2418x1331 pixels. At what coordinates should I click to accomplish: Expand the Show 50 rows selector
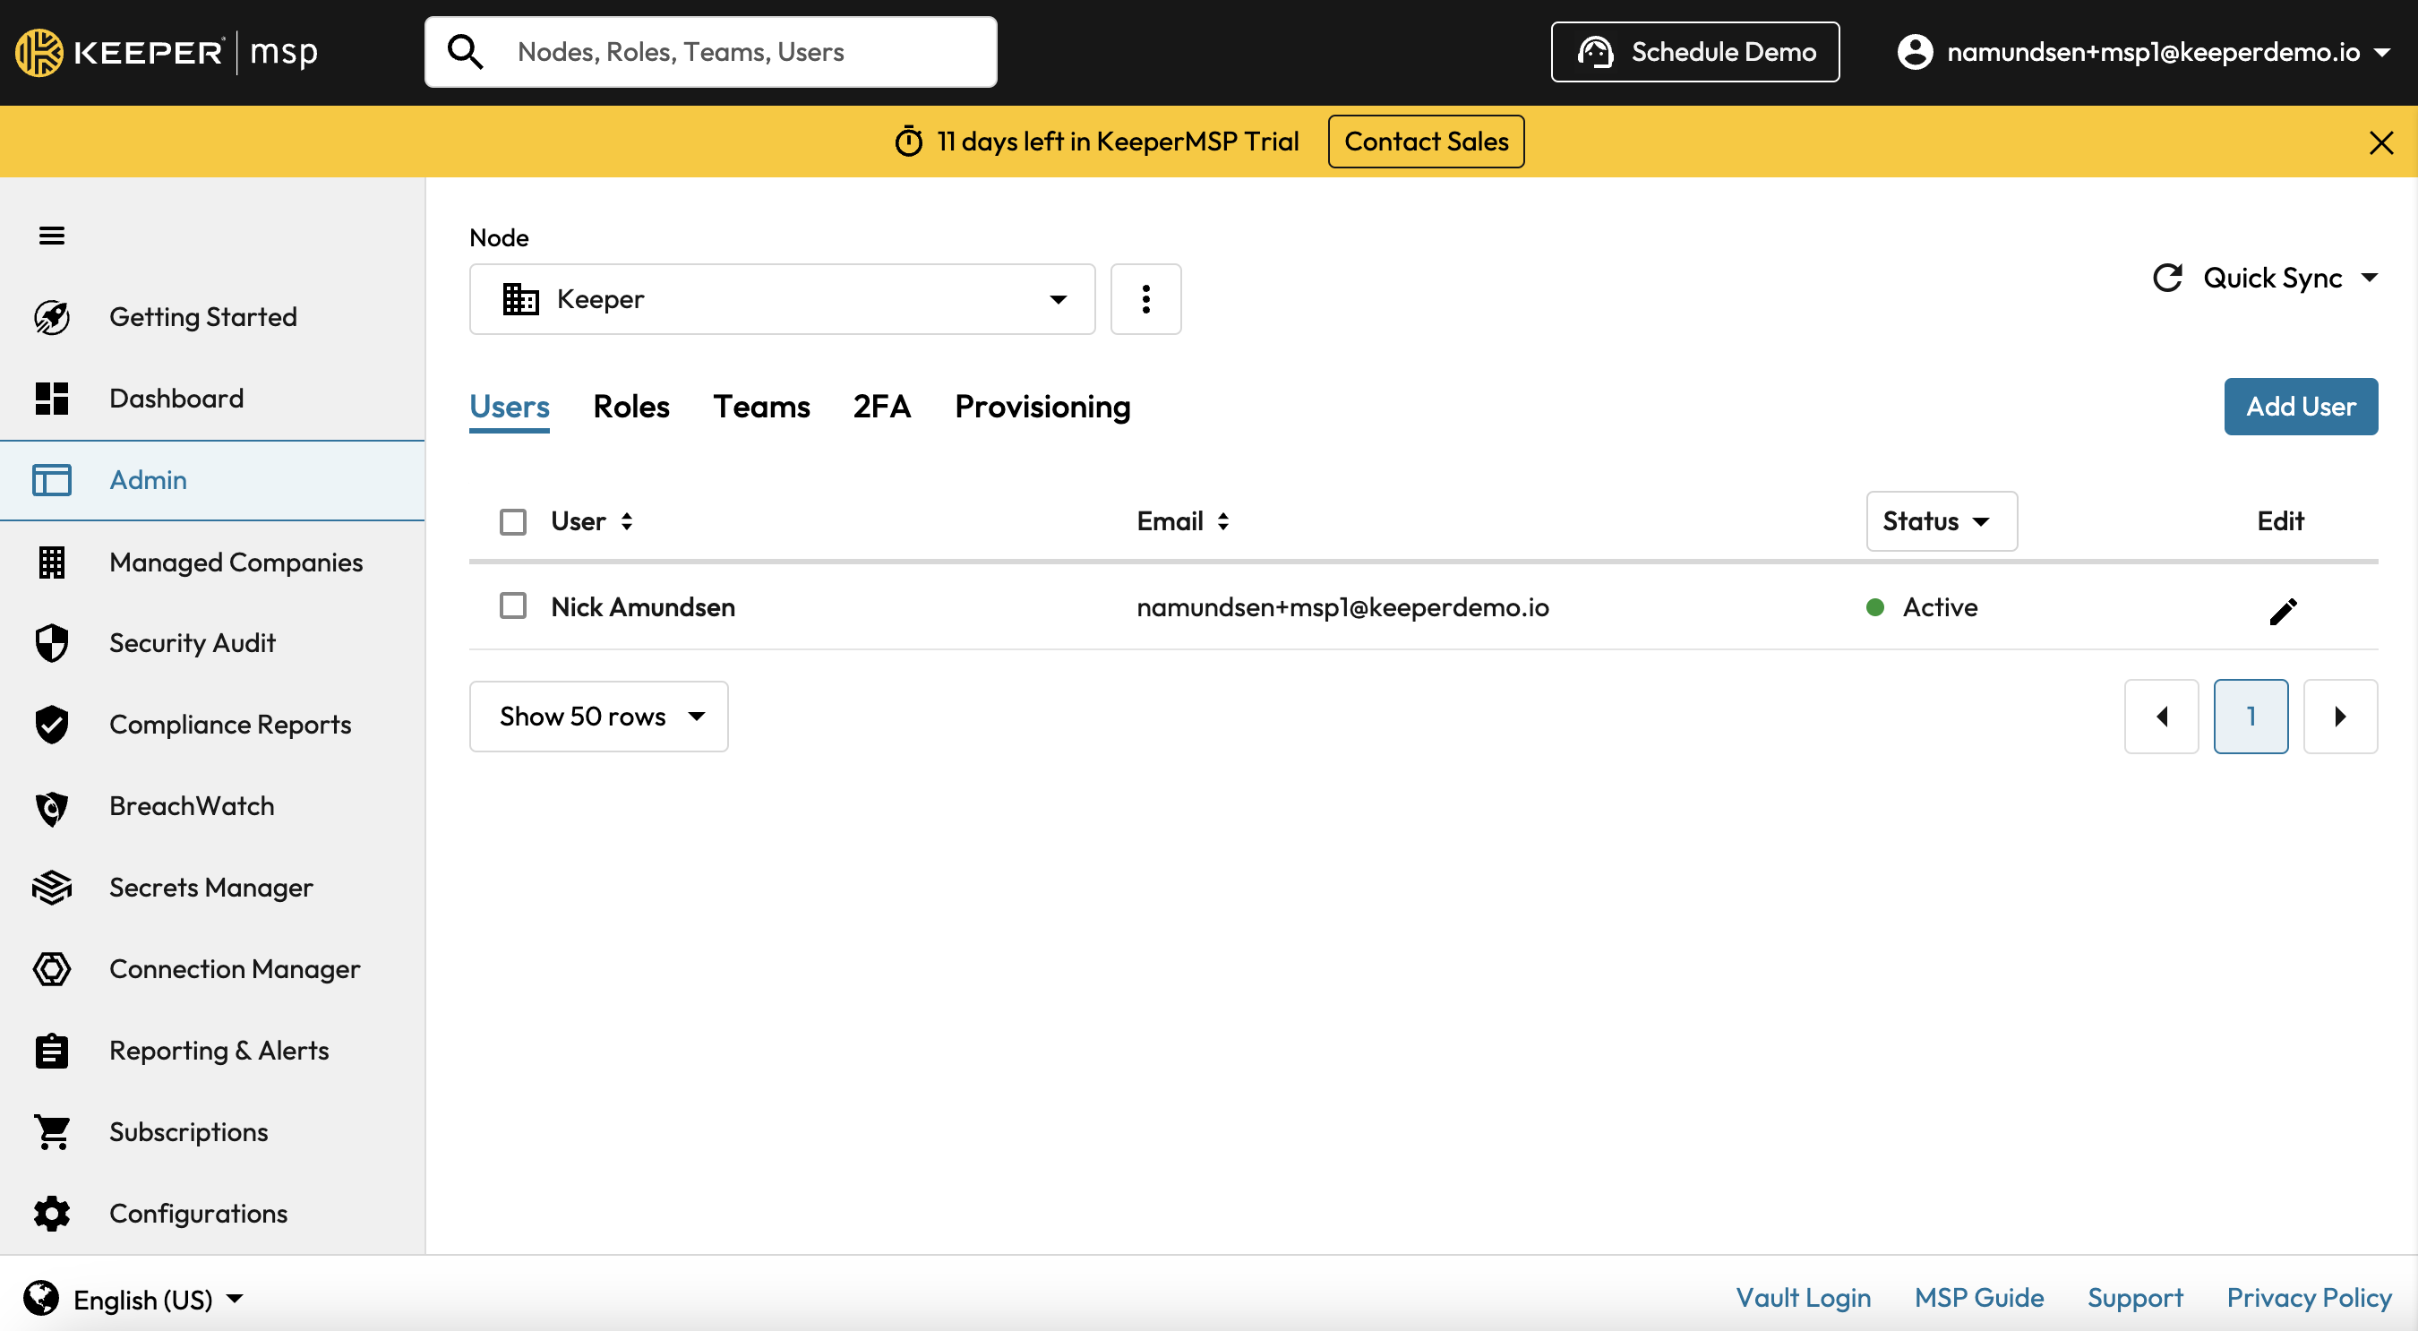pyautogui.click(x=598, y=717)
